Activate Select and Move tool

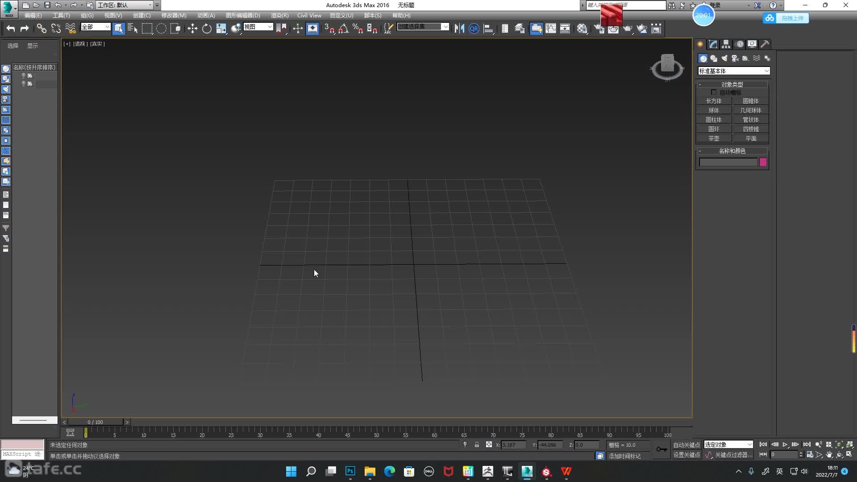[x=192, y=29]
